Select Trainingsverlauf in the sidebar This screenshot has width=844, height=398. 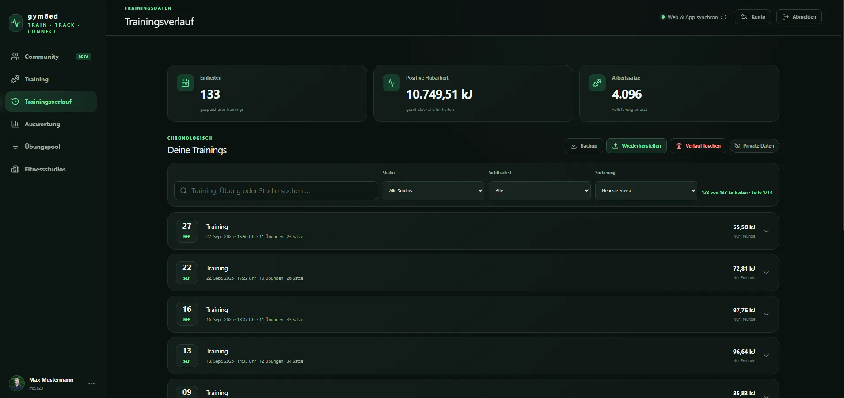pos(51,102)
